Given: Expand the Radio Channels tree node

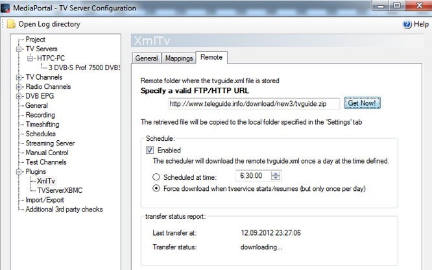Looking at the screenshot, I should click(19, 86).
